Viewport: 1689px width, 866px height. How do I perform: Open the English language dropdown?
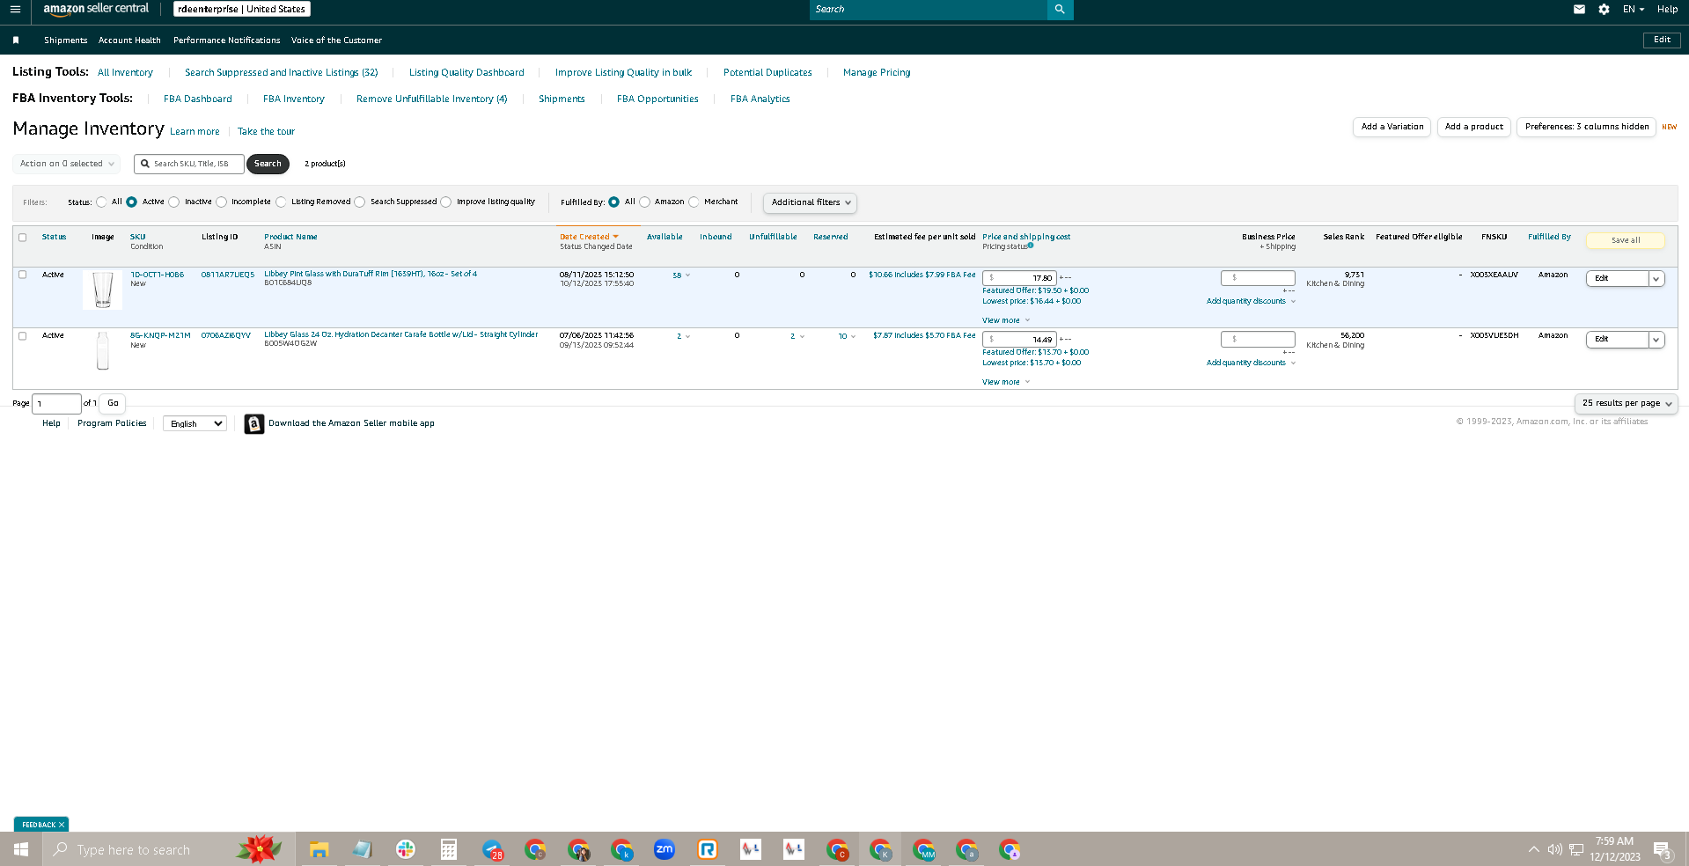[195, 424]
